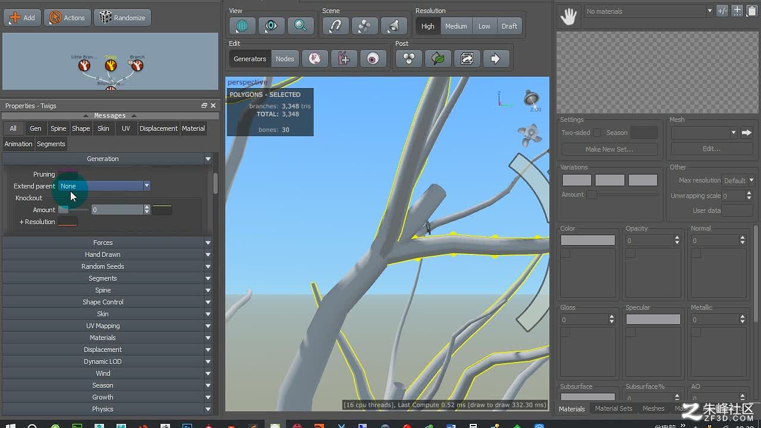Open the No materials dropdown
761x428 pixels.
tap(648, 11)
